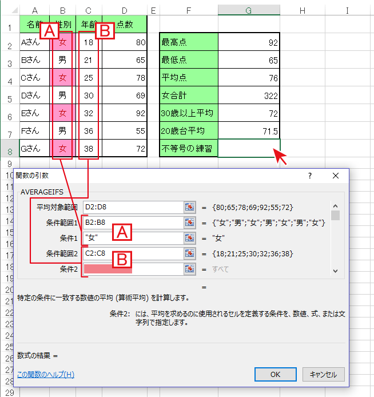
Task: Click cell Eさん
Action: (x=35, y=113)
